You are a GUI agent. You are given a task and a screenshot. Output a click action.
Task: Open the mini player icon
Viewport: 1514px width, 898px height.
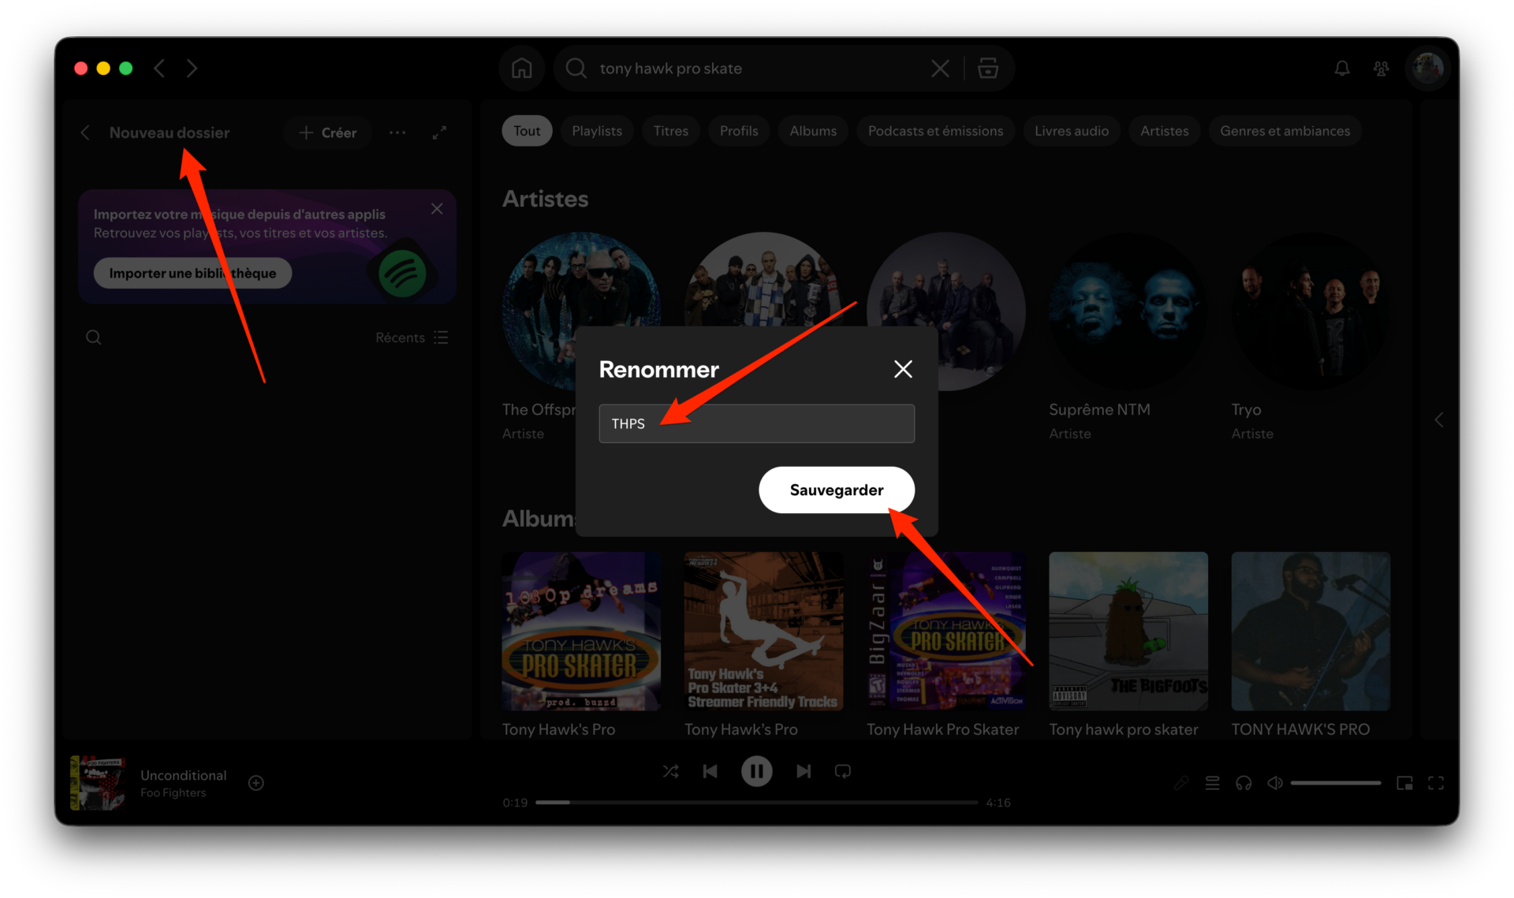pyautogui.click(x=1404, y=783)
